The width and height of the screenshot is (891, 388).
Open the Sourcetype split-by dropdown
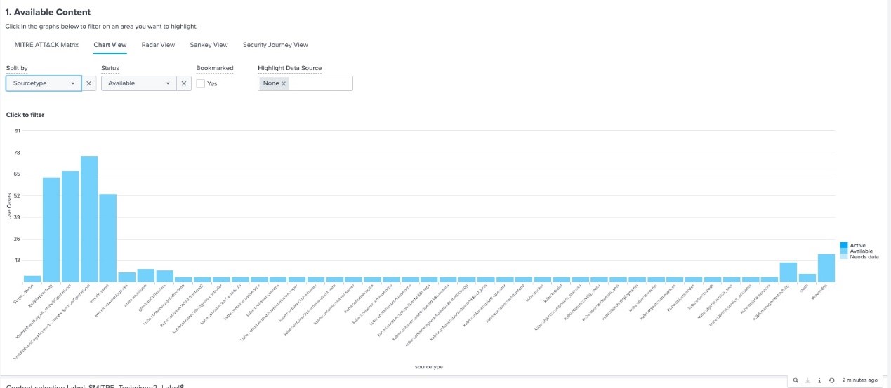click(44, 83)
